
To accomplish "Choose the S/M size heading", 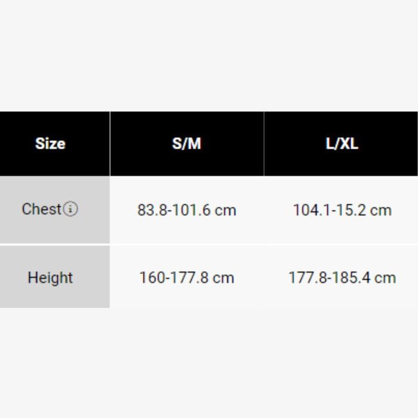I will (x=187, y=144).
